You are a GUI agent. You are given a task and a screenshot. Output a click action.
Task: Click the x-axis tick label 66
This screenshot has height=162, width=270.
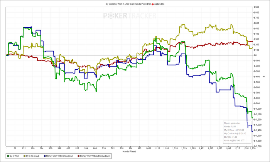[x=15, y=149]
